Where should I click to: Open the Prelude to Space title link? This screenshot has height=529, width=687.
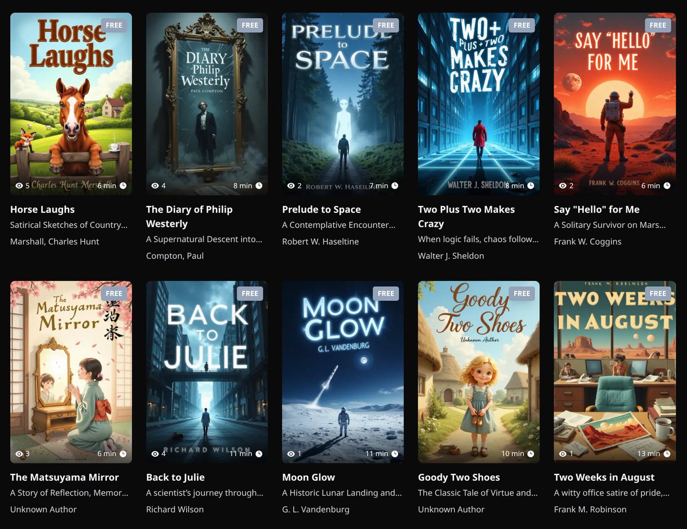pyautogui.click(x=321, y=210)
